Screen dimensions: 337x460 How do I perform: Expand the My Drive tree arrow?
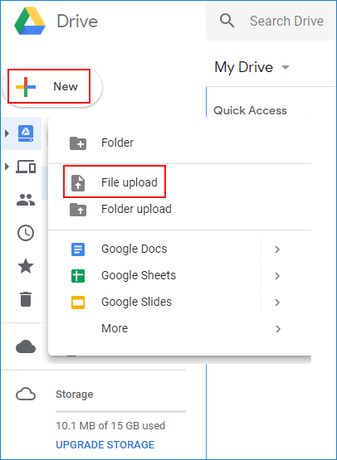pos(7,133)
